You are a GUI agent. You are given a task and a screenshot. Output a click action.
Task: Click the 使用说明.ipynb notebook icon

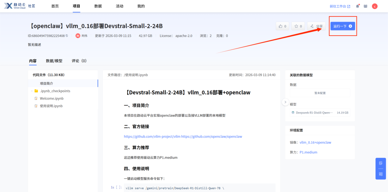pos(36,106)
